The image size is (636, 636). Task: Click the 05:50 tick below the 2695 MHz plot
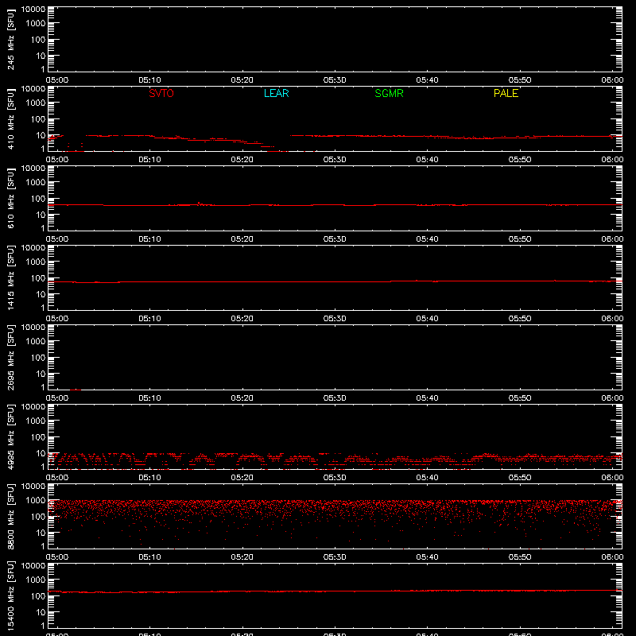[x=520, y=398]
